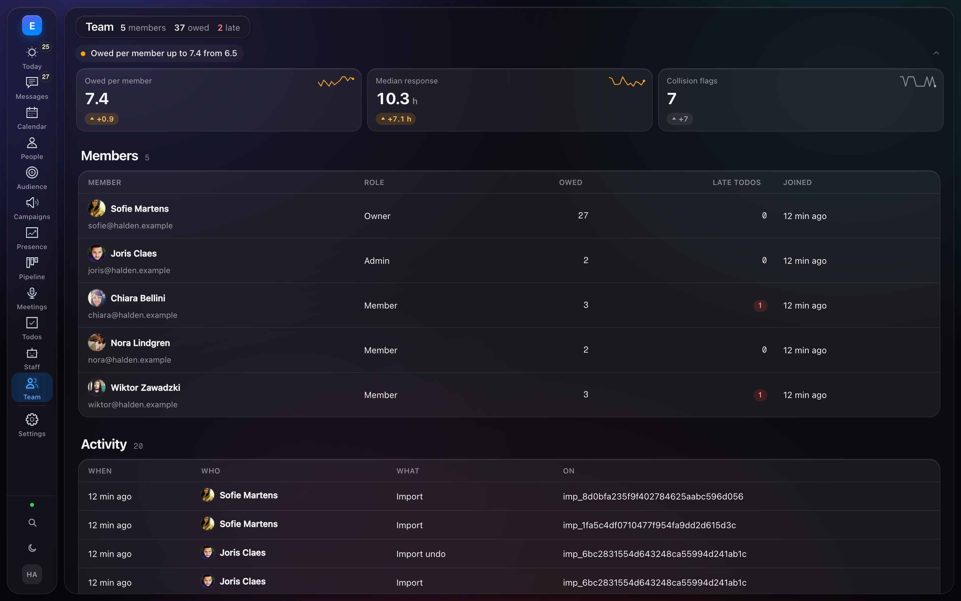
Task: Click Chiara Bellini's late todos badge
Action: [x=760, y=306]
